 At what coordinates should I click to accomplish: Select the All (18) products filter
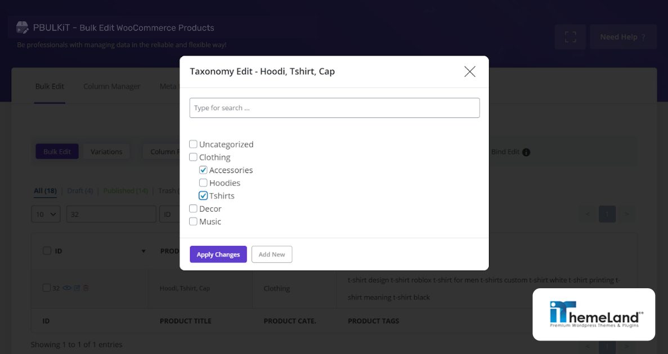45,190
